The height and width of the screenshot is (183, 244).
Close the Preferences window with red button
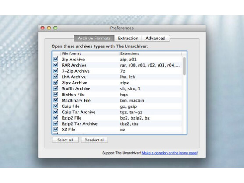click(x=42, y=28)
